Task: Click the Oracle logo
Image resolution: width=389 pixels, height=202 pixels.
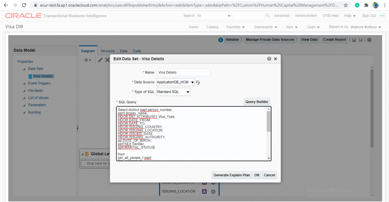Action: pos(24,15)
